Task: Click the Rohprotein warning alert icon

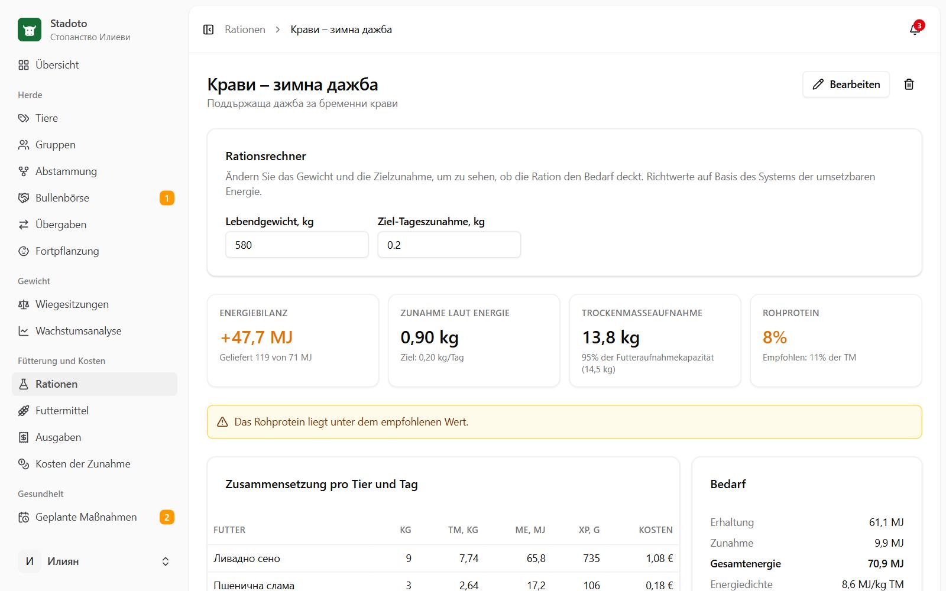Action: [x=222, y=422]
